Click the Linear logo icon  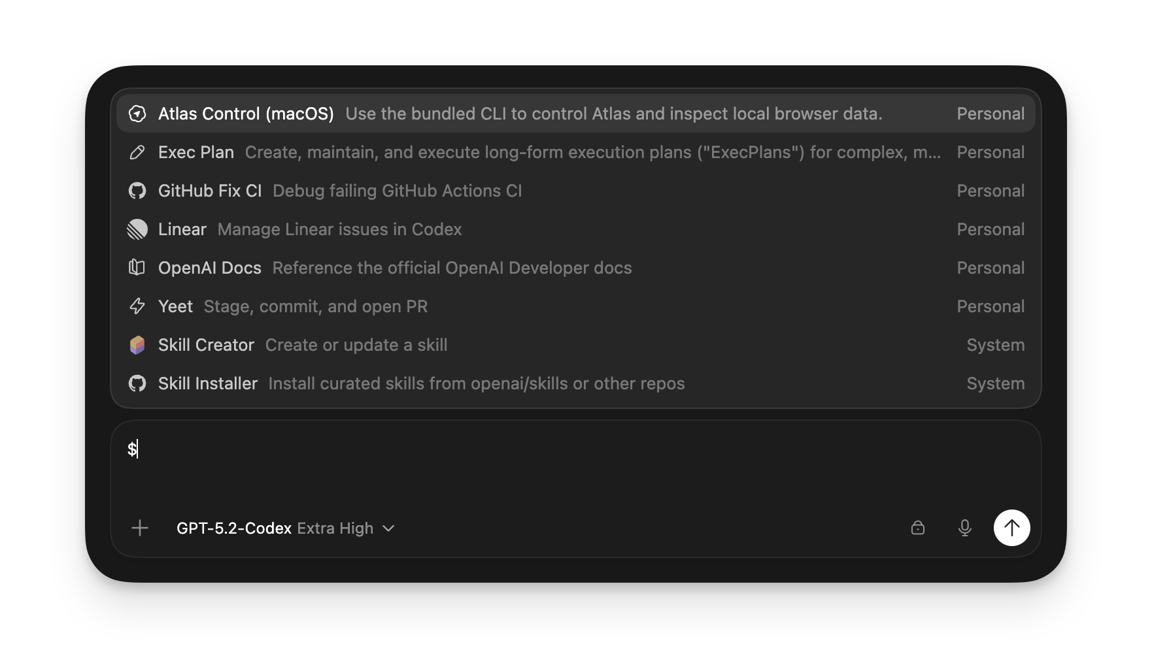[137, 229]
